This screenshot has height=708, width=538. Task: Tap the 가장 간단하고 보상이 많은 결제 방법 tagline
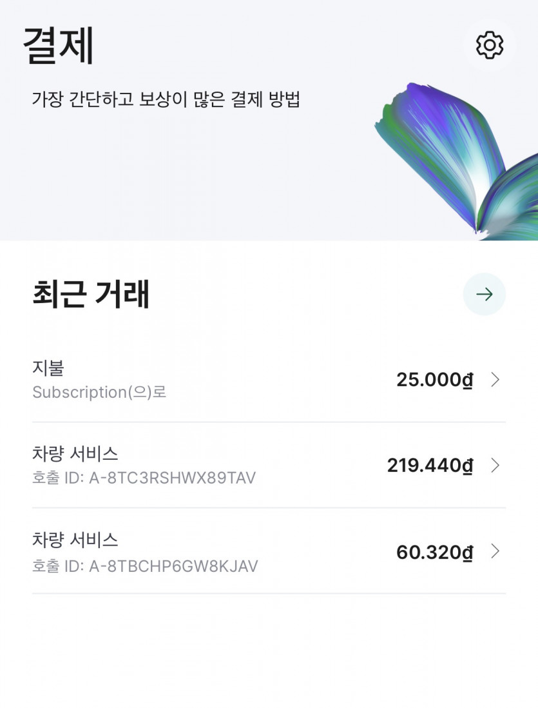[x=166, y=99]
